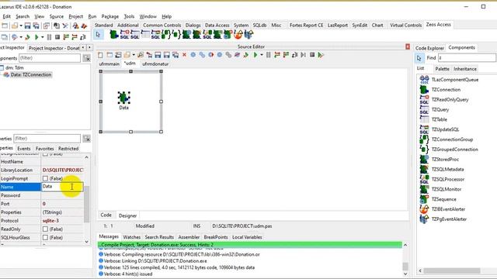Open Search Results tab in bottom panel

click(159, 237)
